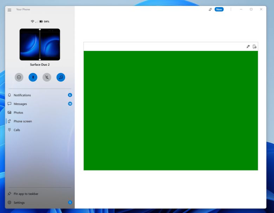Toggle the phone's muted sound button

coord(47,77)
